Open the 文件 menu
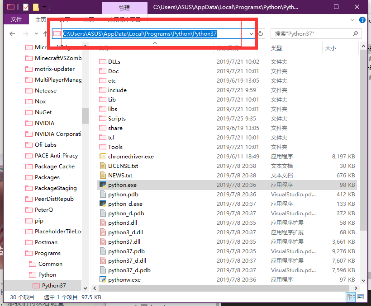The image size is (371, 306). [x=16, y=19]
